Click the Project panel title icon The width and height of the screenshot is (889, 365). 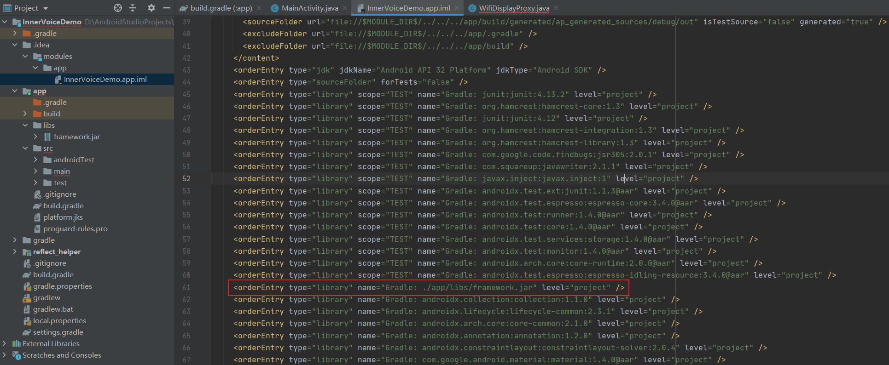(x=7, y=8)
